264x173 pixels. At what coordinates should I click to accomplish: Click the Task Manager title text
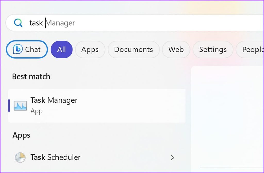[x=54, y=100]
